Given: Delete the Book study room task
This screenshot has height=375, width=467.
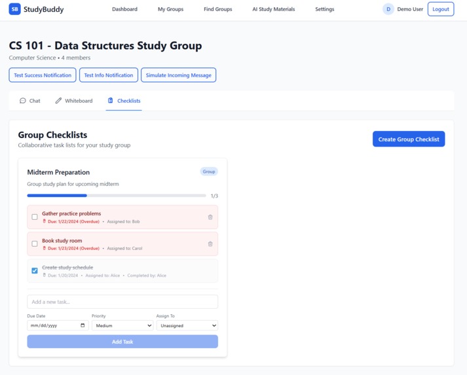Looking at the screenshot, I should click(x=210, y=243).
